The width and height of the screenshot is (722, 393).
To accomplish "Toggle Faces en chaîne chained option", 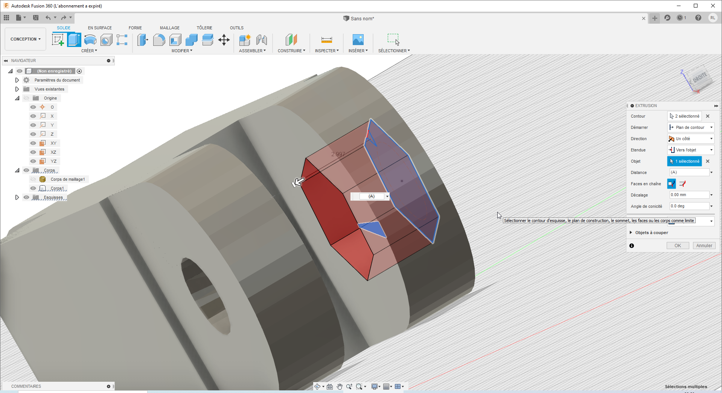I will [671, 184].
